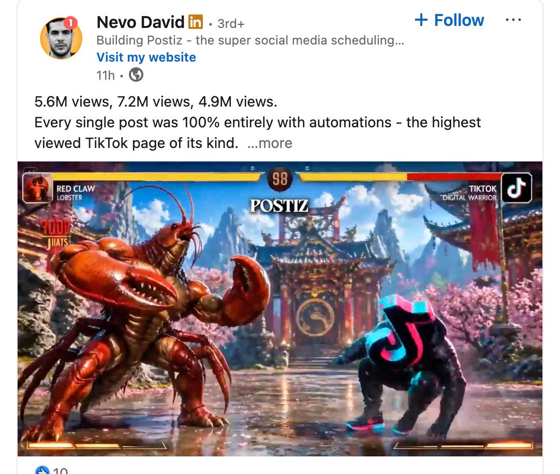Click the like reaction icon below post
The width and height of the screenshot is (560, 474).
(42, 470)
